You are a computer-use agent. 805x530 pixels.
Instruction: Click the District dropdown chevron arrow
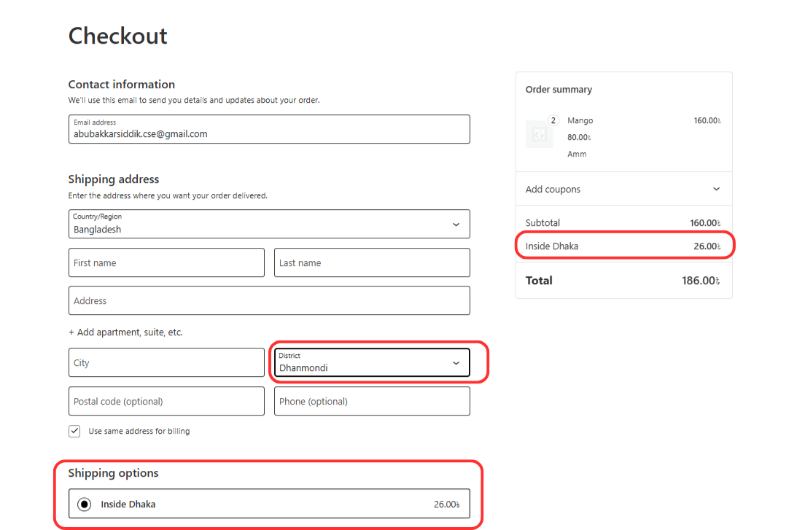point(456,362)
